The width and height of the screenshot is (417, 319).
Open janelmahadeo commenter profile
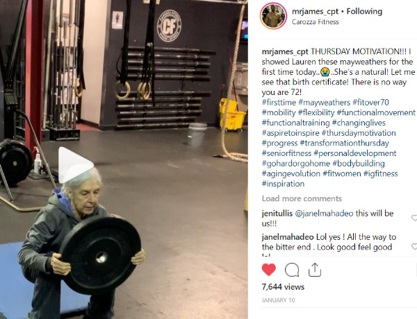[x=288, y=237]
